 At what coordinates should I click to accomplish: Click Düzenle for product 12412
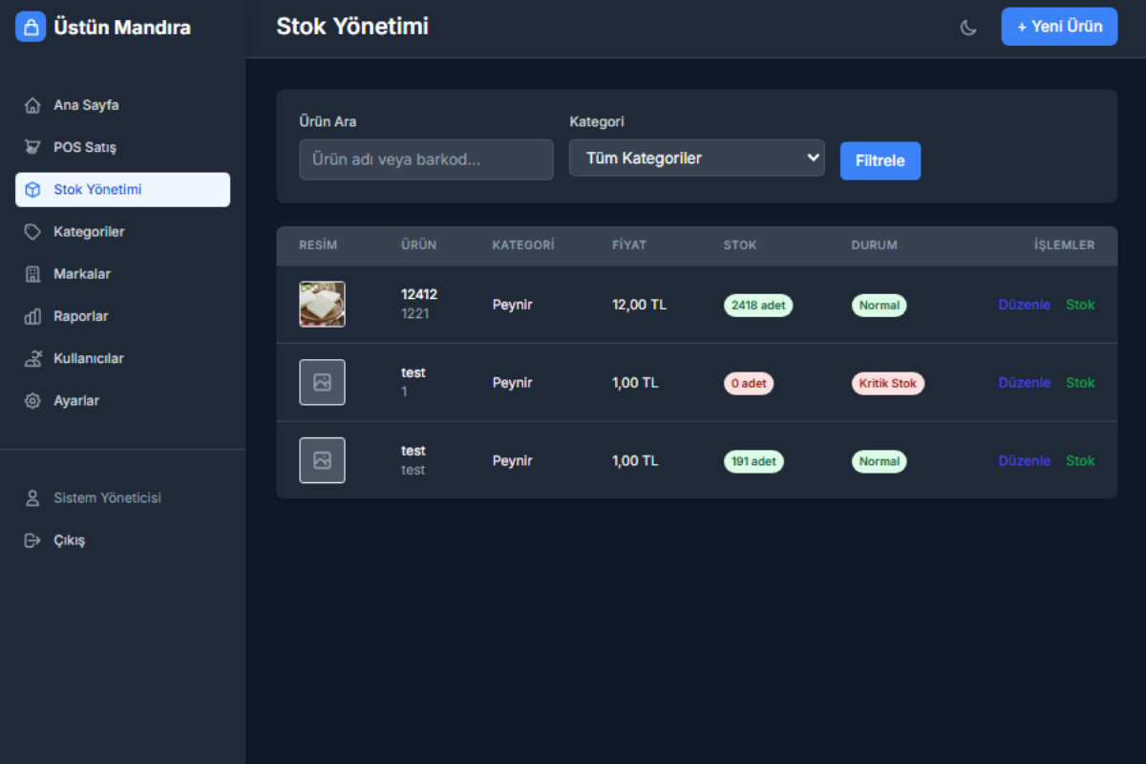(x=1024, y=305)
